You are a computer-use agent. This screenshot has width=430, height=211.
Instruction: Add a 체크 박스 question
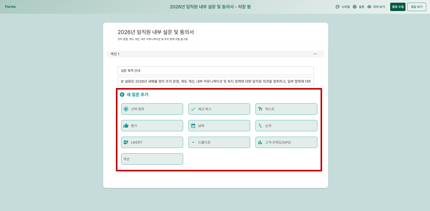pos(219,109)
